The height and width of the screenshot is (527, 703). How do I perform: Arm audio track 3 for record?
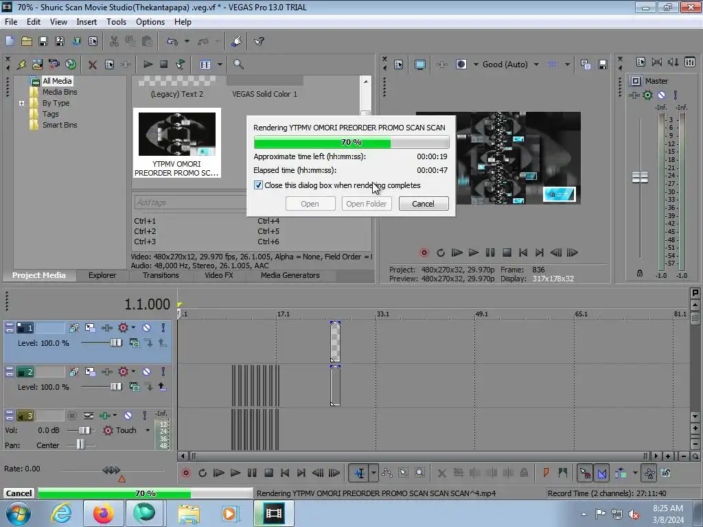click(x=71, y=416)
